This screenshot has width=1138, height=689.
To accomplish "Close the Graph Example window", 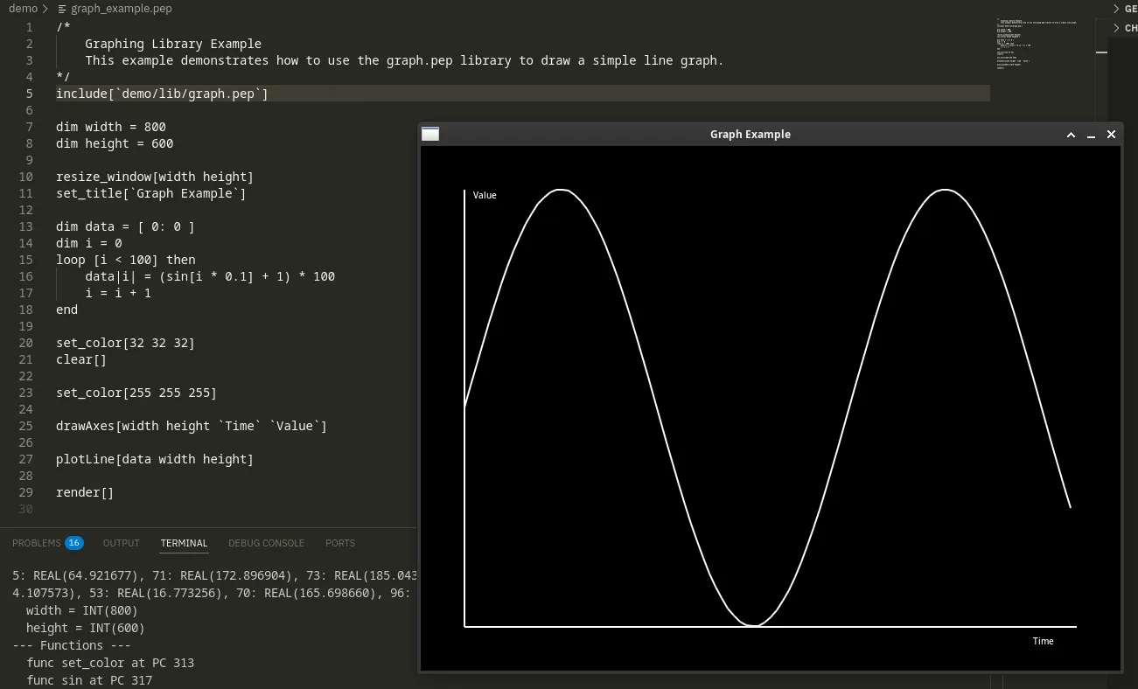I will tap(1111, 135).
